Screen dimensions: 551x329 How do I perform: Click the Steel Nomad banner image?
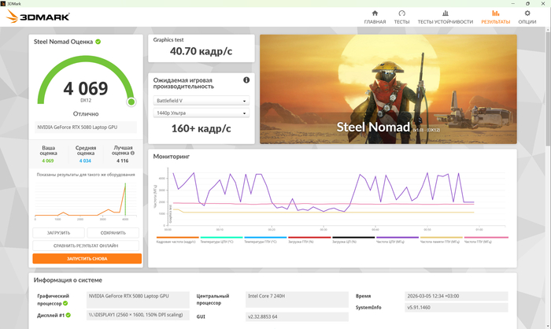click(x=388, y=89)
